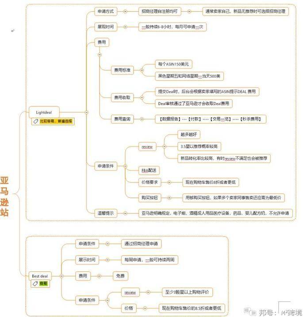Collapse the 申请方式 node toggle
This screenshot has height=317, width=303.
click(x=125, y=12)
